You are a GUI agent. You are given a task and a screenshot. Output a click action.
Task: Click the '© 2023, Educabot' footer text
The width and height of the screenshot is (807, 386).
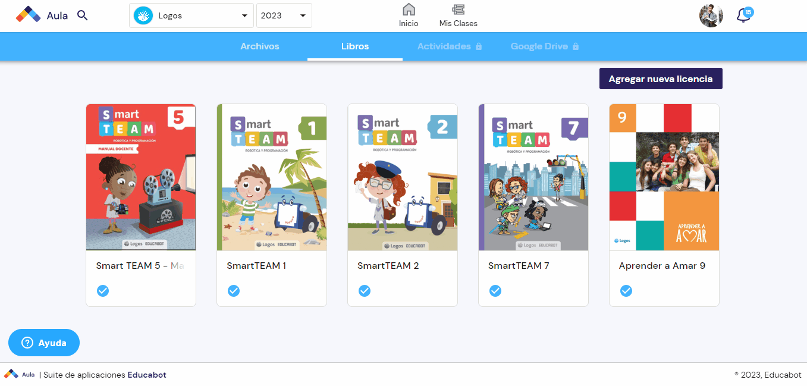(768, 375)
